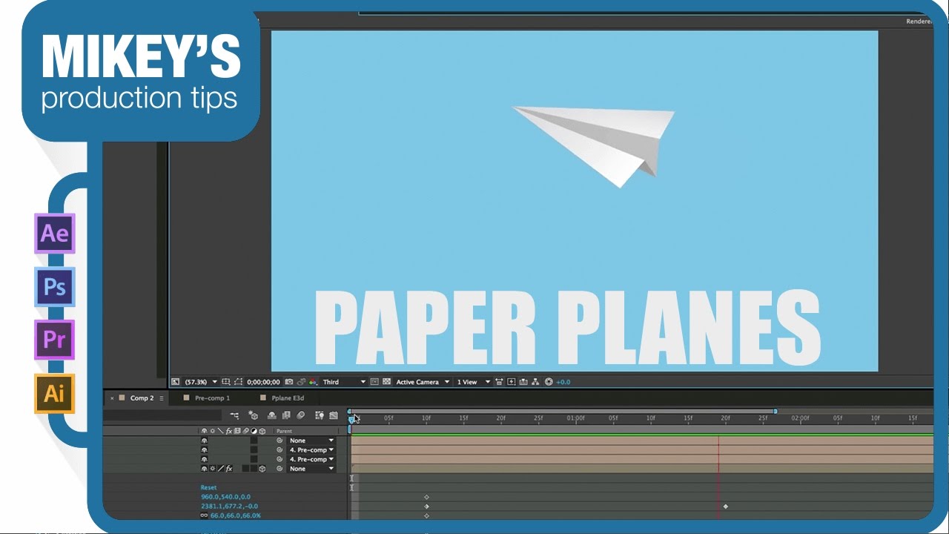Click the viewer's Timeline button icon
This screenshot has width=949, height=534.
coord(523,382)
